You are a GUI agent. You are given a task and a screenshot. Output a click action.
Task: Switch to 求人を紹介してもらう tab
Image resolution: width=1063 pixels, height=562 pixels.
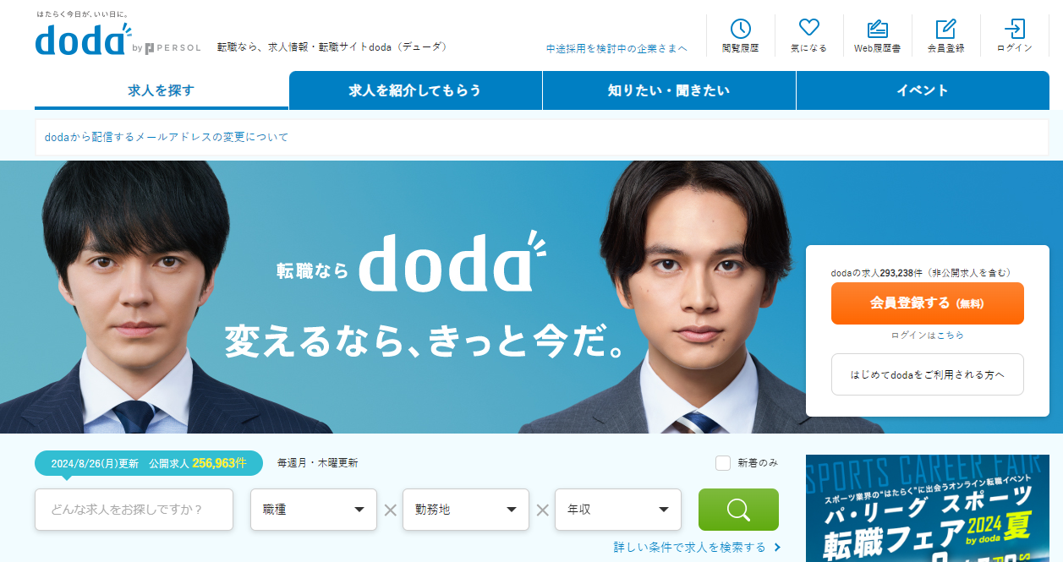click(415, 90)
